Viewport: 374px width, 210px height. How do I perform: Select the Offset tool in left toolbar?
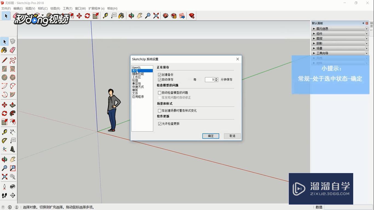pos(13,122)
